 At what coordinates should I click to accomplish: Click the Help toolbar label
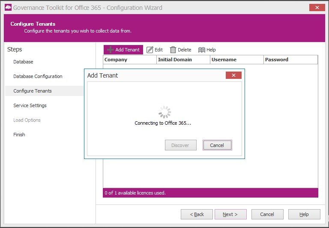(x=211, y=50)
